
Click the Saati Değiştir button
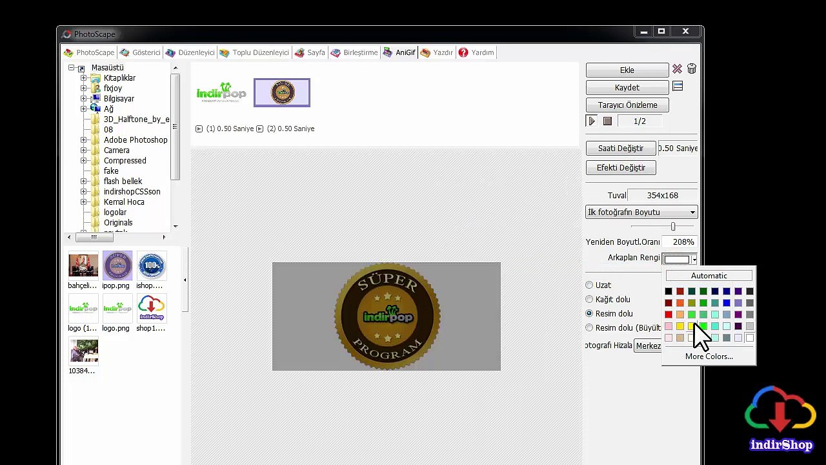coord(621,148)
